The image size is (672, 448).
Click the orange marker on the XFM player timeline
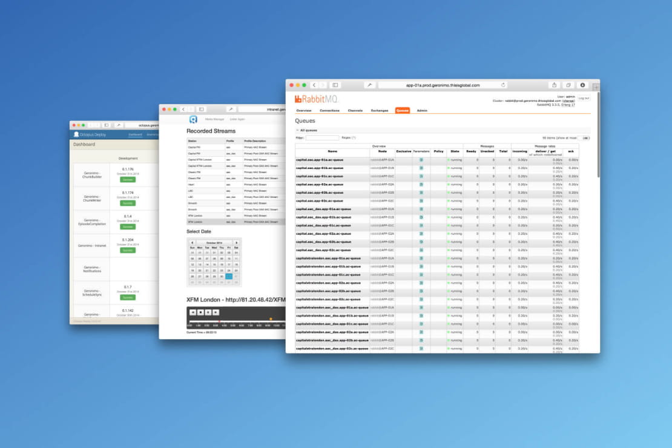coord(271,319)
